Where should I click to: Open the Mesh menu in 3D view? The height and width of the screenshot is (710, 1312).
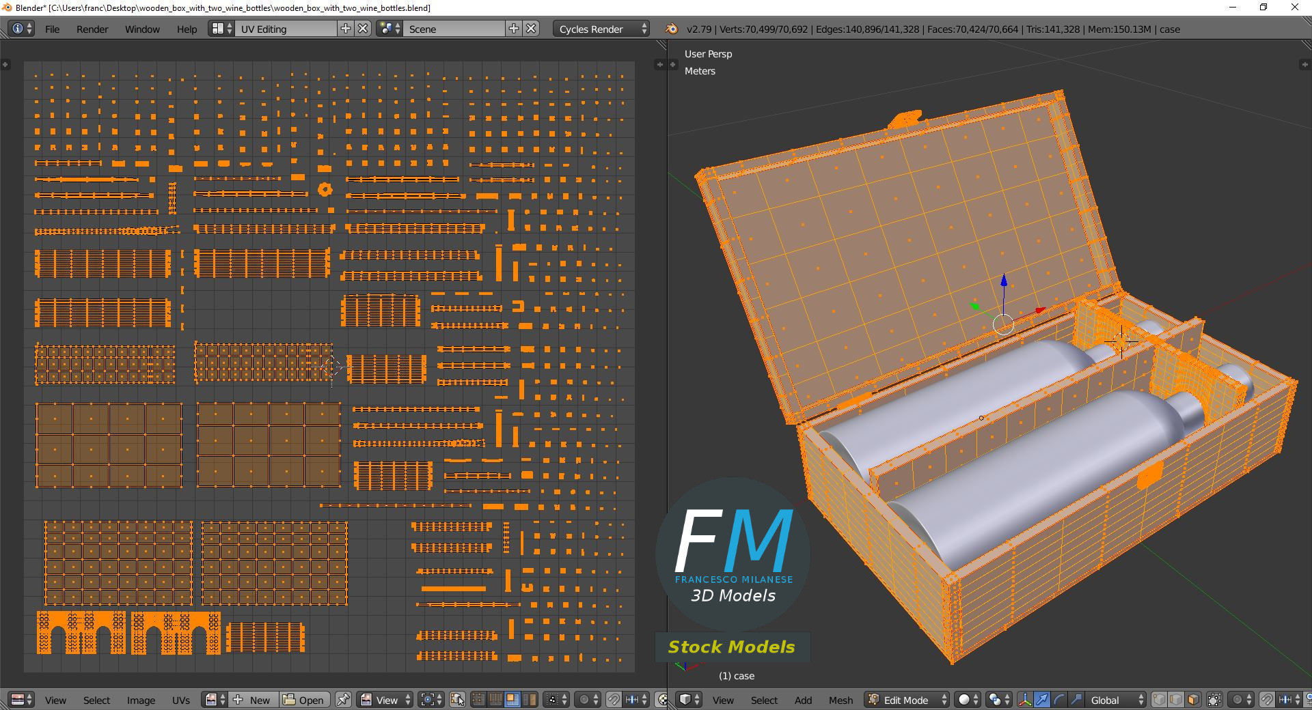tap(840, 700)
